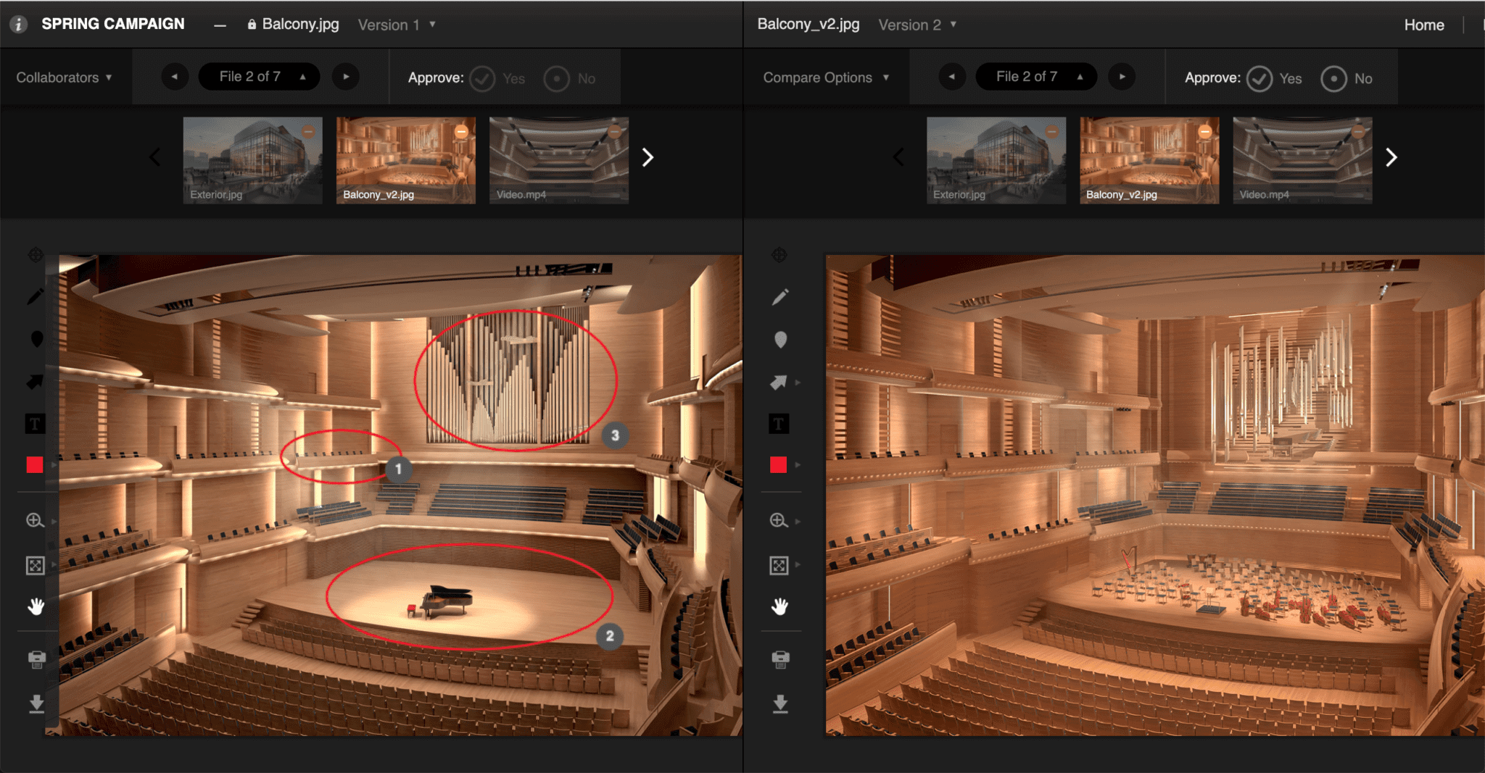The image size is (1485, 773).
Task: Download the file using right panel download icon
Action: 780,703
